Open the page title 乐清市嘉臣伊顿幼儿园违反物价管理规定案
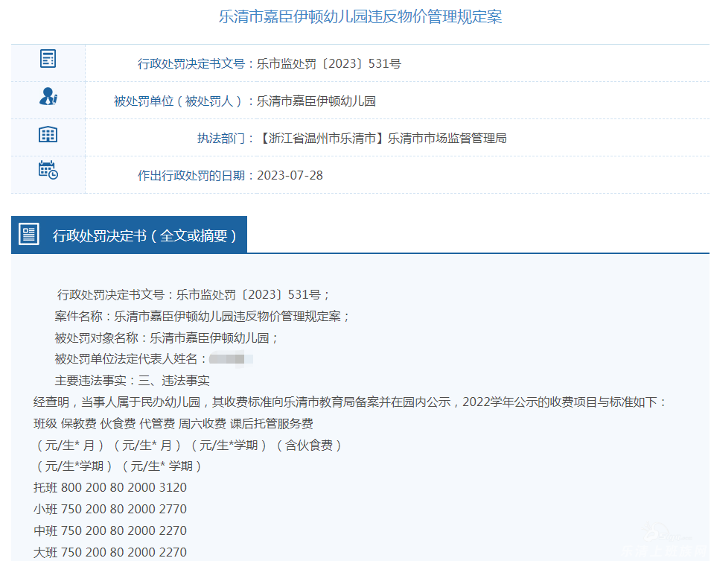 tap(360, 17)
